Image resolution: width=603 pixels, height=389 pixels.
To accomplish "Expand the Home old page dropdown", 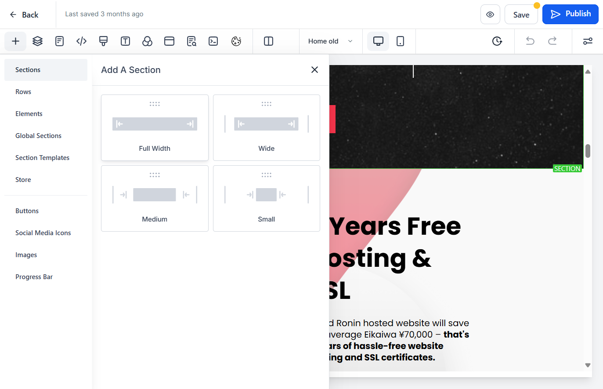I will [x=330, y=41].
